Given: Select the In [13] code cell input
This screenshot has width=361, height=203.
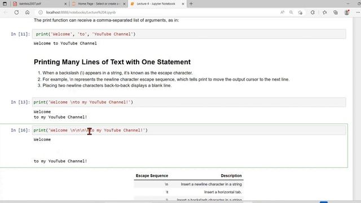Looking at the screenshot, I should (189, 102).
